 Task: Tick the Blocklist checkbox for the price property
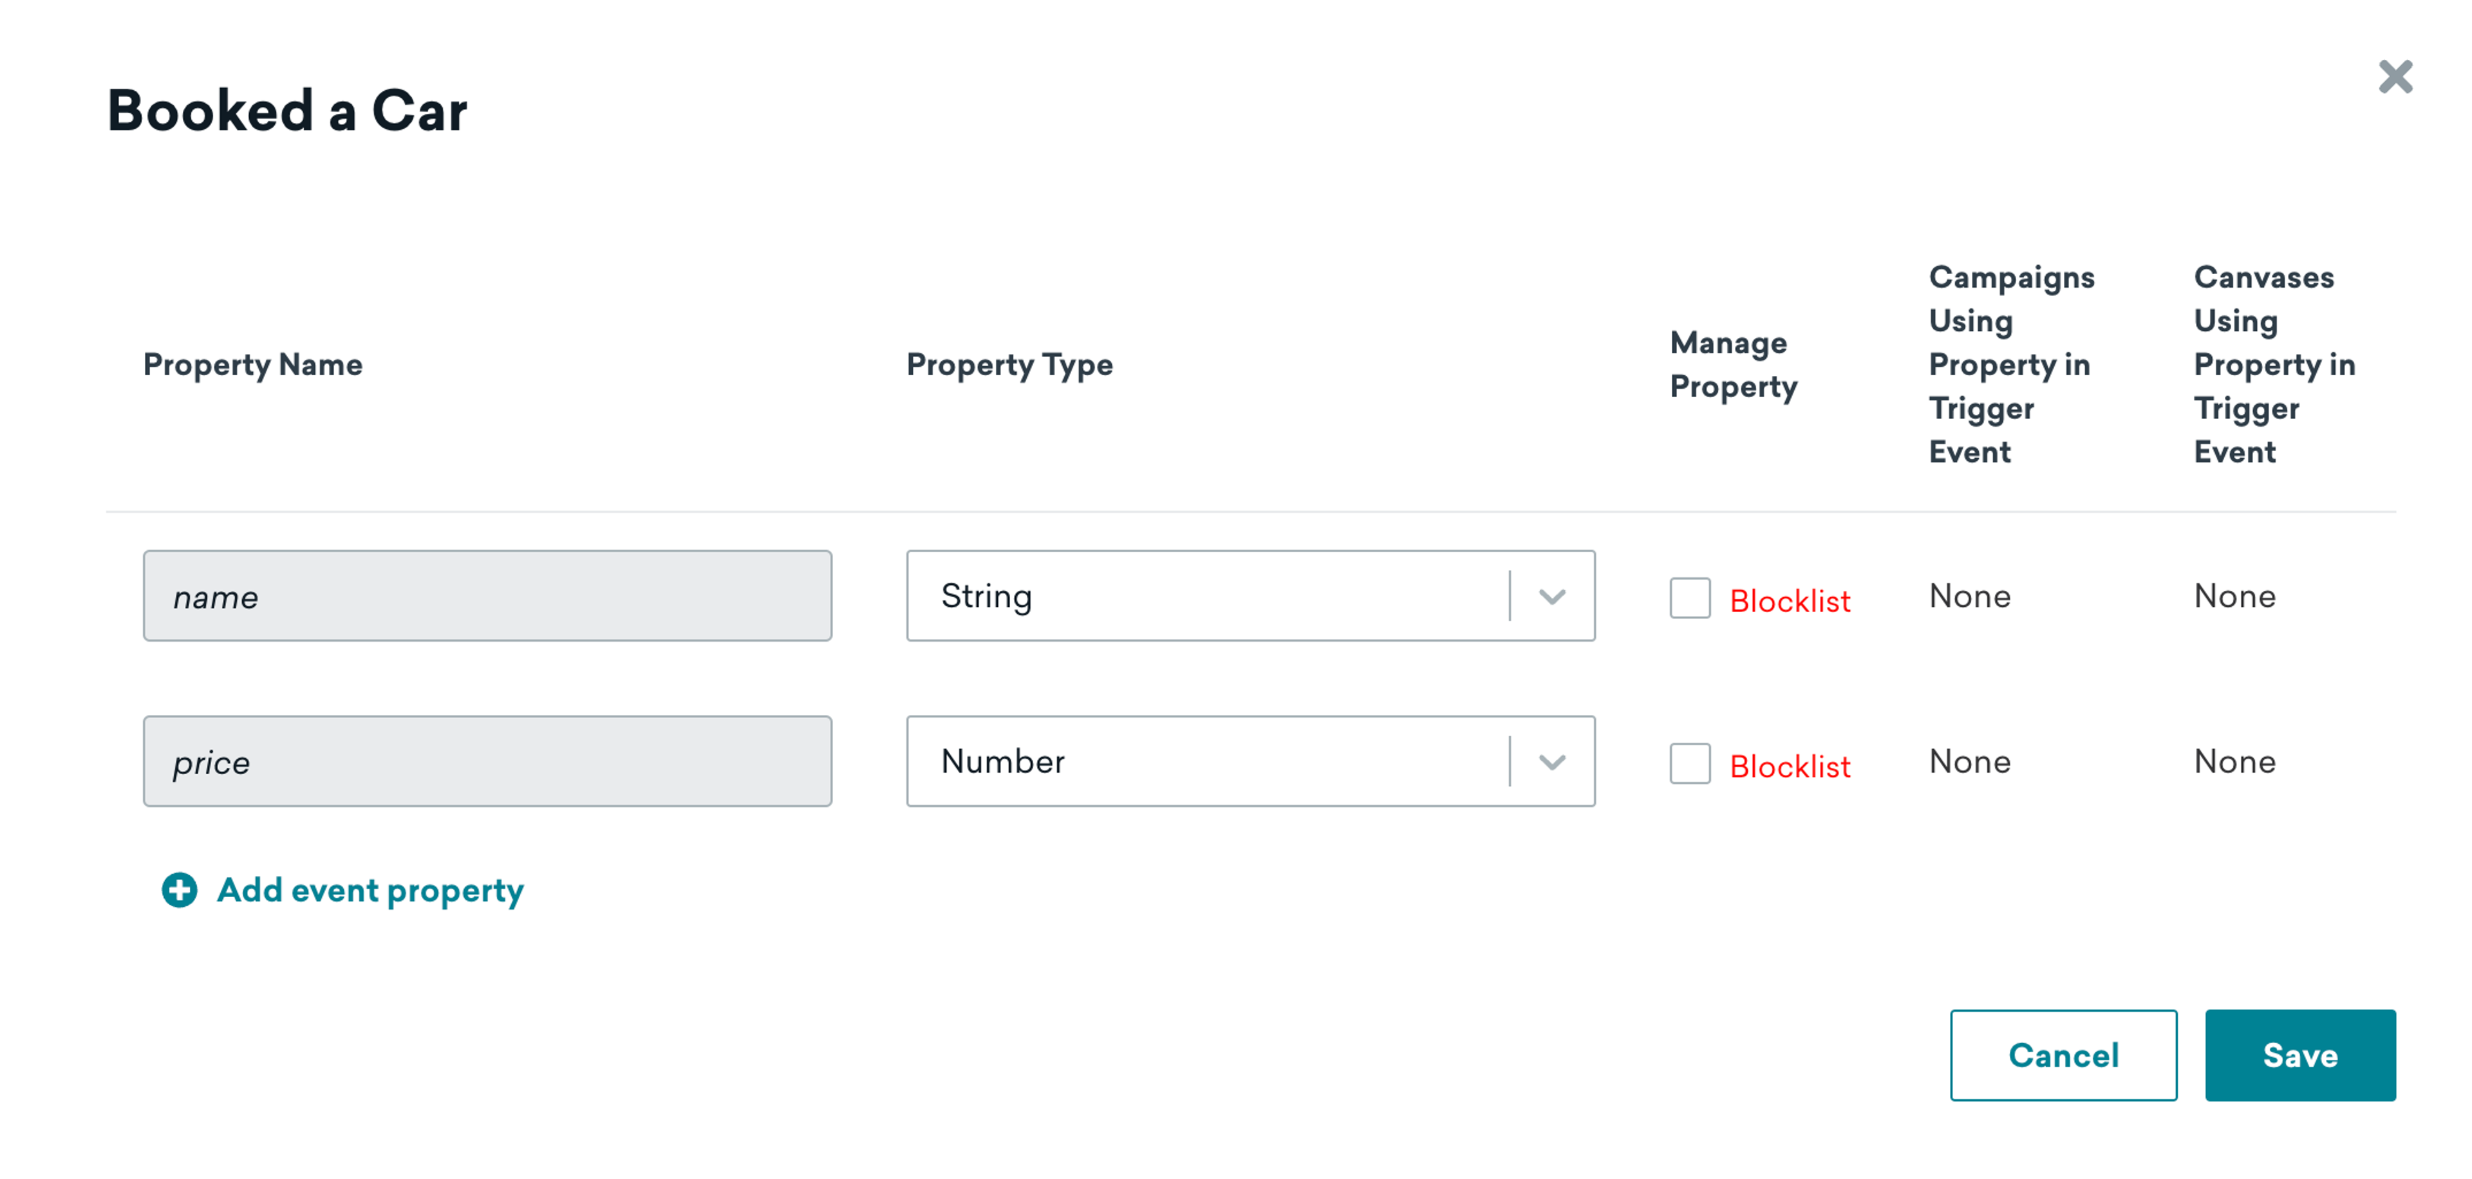pos(1689,763)
